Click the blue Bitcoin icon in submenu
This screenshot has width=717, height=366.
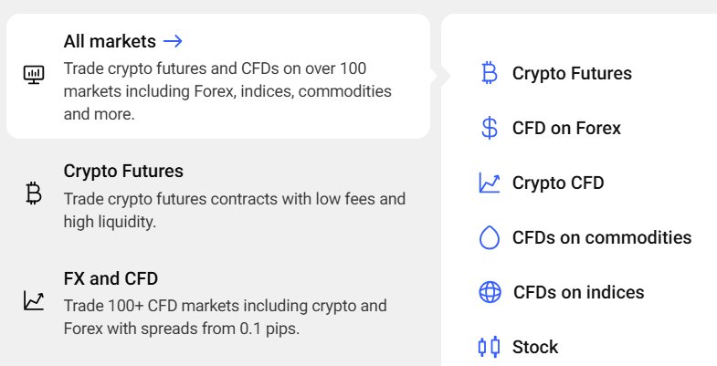[490, 73]
